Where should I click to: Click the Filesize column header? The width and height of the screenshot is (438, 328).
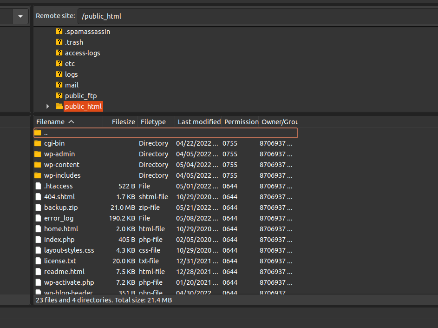(123, 122)
